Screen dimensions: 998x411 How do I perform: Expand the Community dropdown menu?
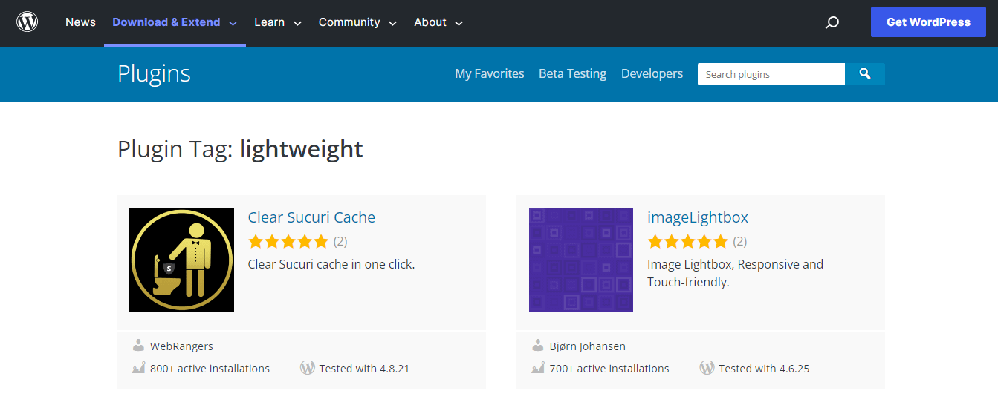pyautogui.click(x=357, y=22)
